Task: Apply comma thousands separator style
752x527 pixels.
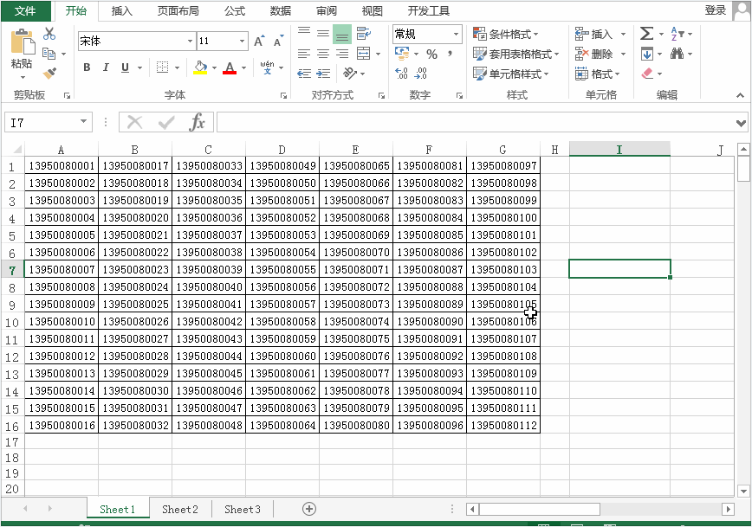Action: 450,54
